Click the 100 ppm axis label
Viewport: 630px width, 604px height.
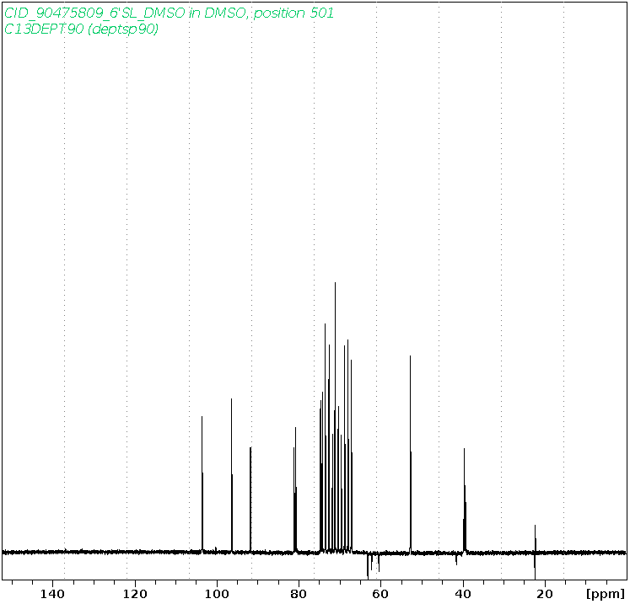point(217,594)
